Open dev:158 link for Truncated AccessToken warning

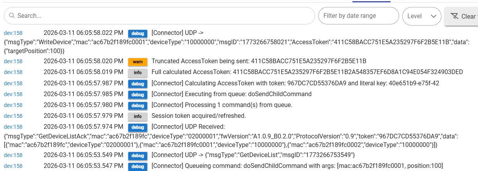tap(13, 61)
